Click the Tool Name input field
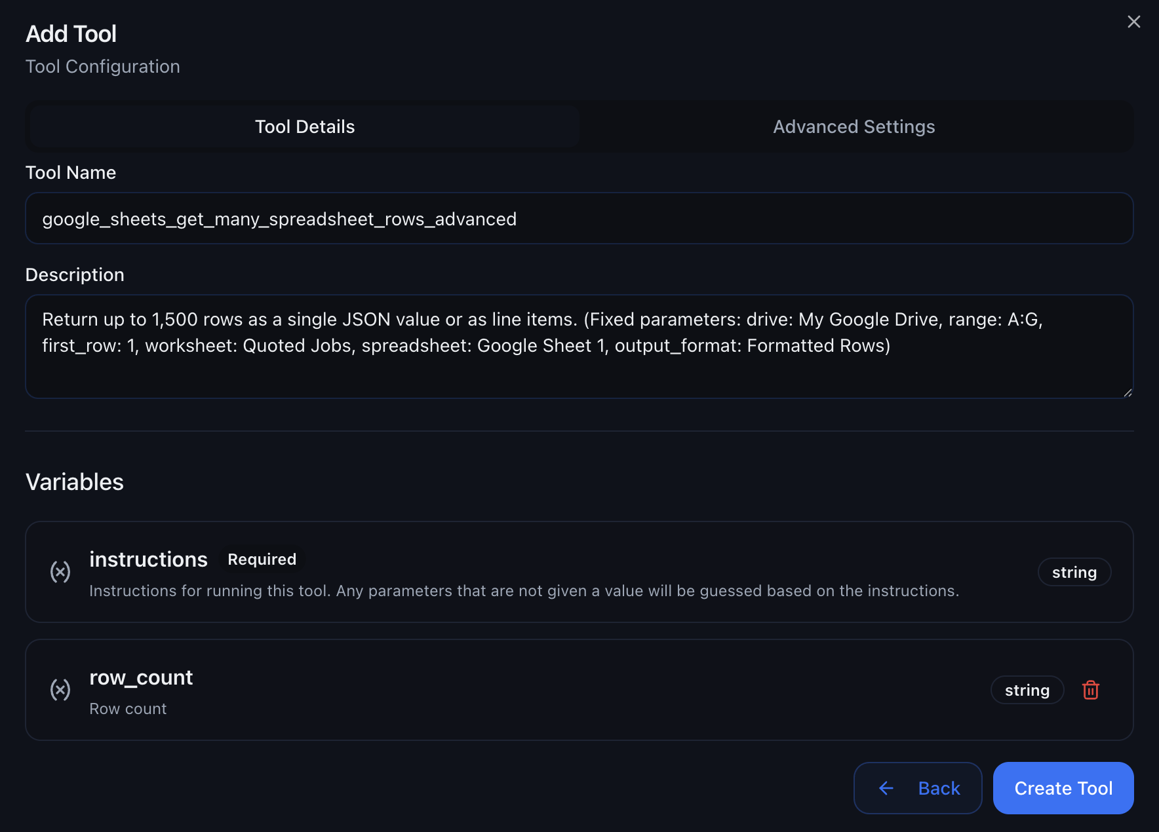The height and width of the screenshot is (832, 1159). [579, 219]
